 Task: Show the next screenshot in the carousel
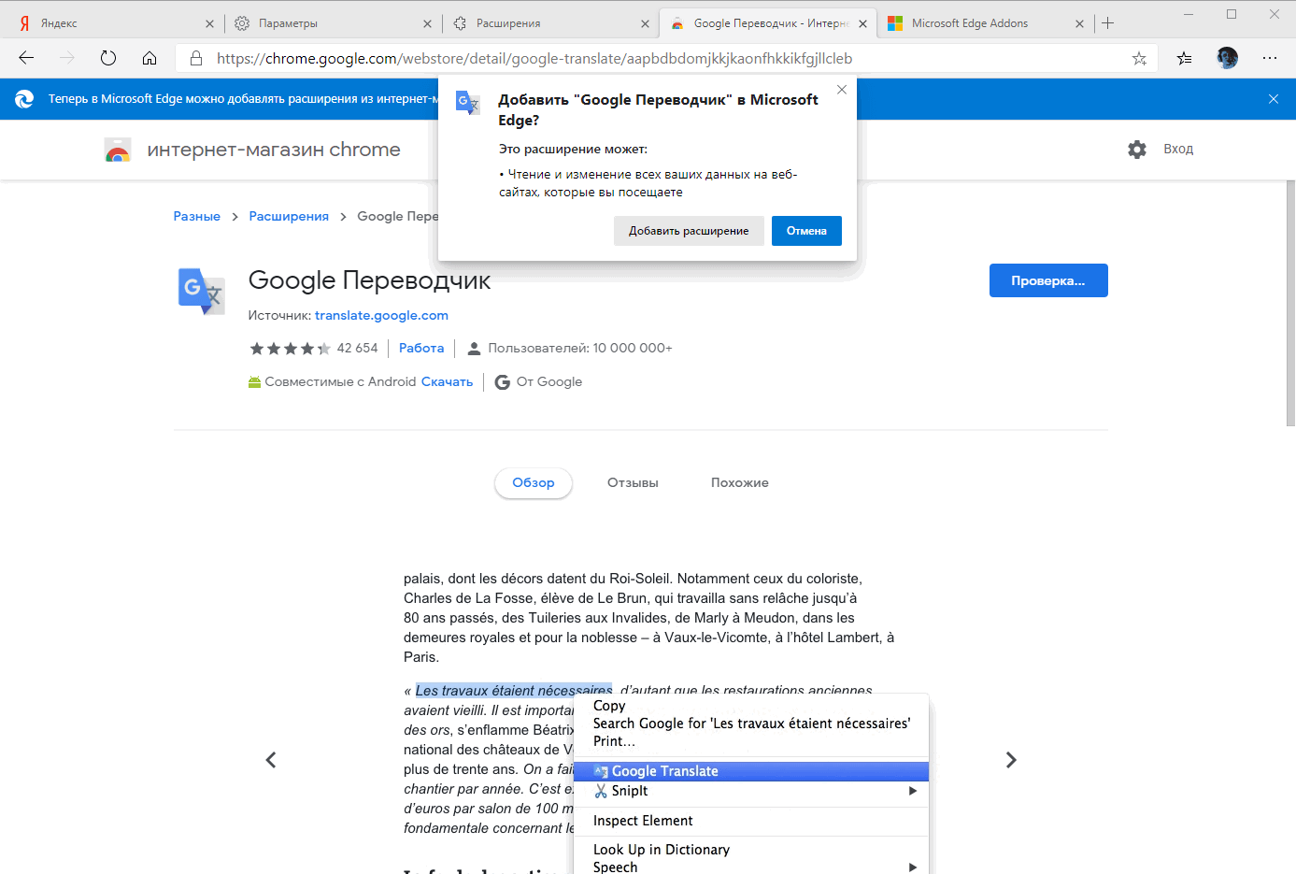1011,760
